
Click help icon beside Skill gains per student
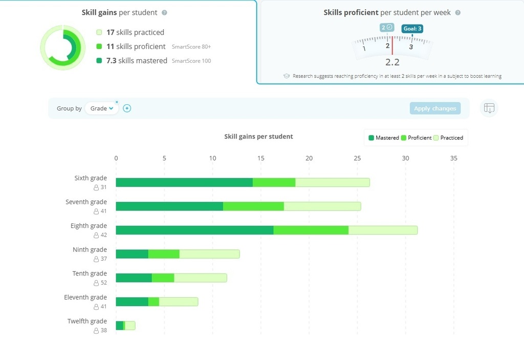click(164, 13)
